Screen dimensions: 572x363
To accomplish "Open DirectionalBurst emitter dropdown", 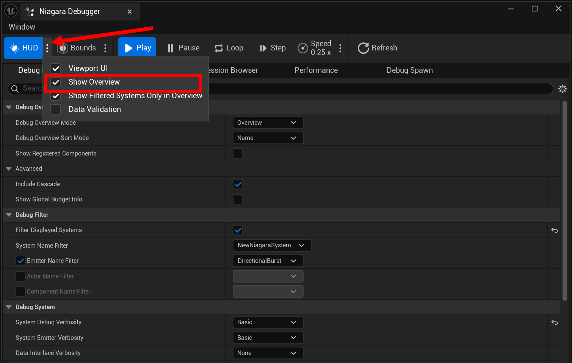I will pyautogui.click(x=268, y=261).
